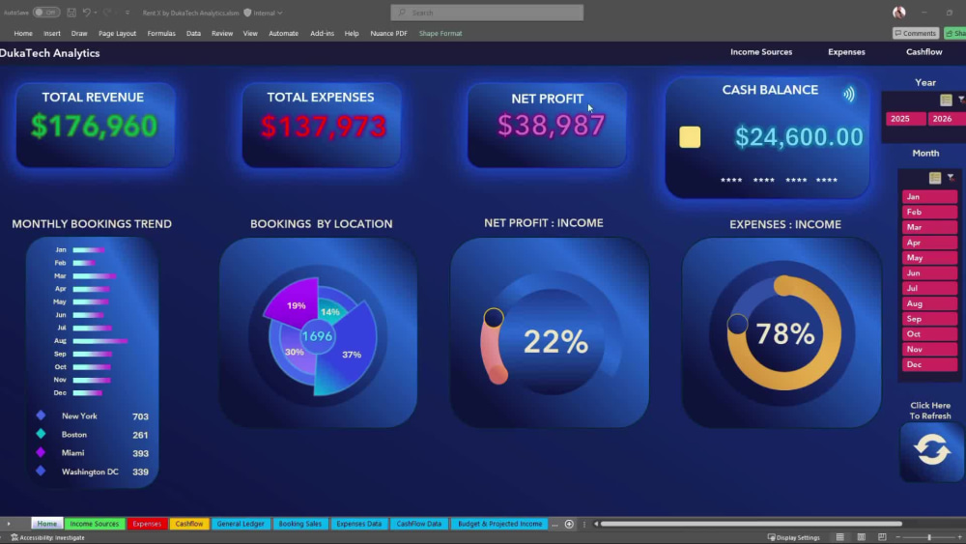Click the Washington DC legend diamond
Screen dimensions: 966x544
(41, 471)
